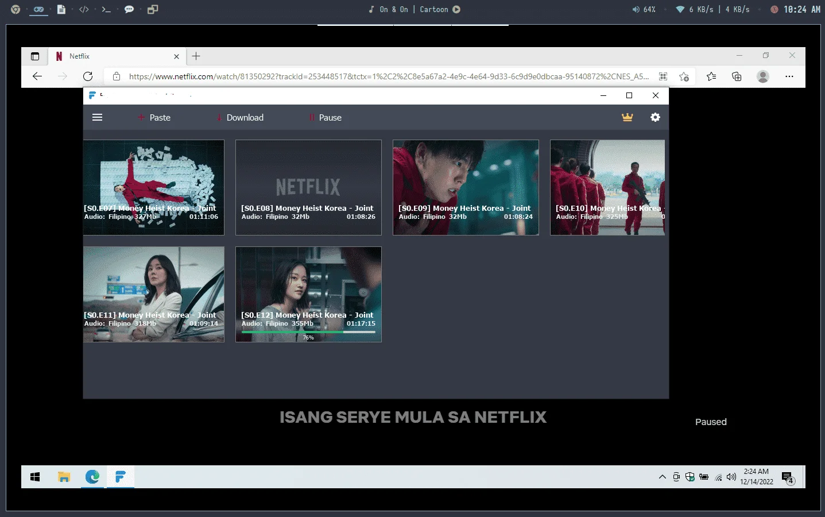
Task: Open Windows Security tray icon
Action: click(690, 477)
